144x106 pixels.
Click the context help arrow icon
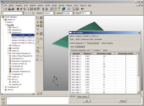point(82,9)
